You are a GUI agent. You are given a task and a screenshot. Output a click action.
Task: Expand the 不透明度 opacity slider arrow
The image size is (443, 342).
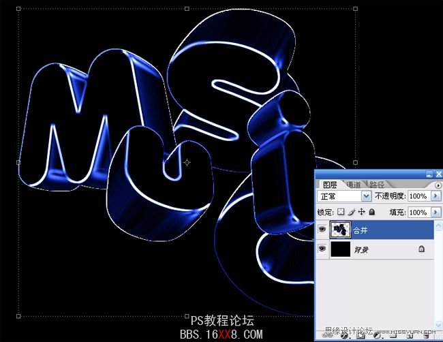coord(435,196)
